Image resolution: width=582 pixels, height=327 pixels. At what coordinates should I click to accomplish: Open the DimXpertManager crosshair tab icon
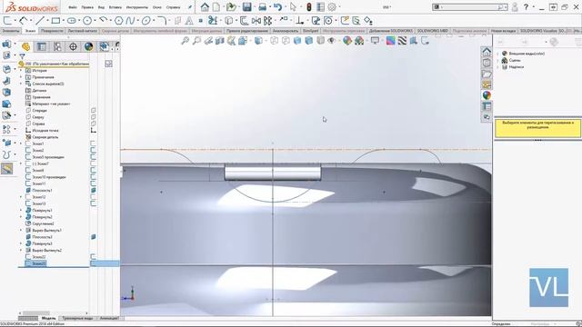73,46
